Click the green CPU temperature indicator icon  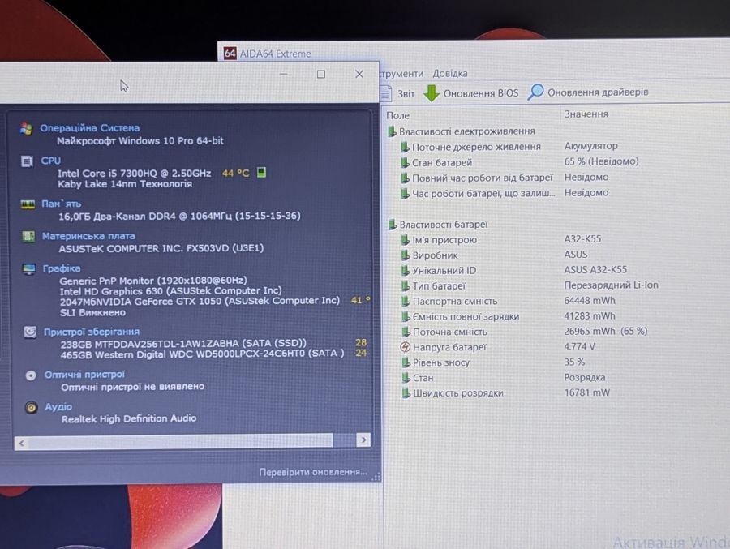[x=262, y=173]
